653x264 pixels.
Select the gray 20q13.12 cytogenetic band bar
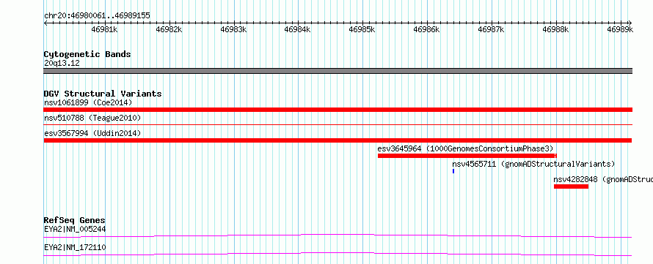pyautogui.click(x=338, y=71)
